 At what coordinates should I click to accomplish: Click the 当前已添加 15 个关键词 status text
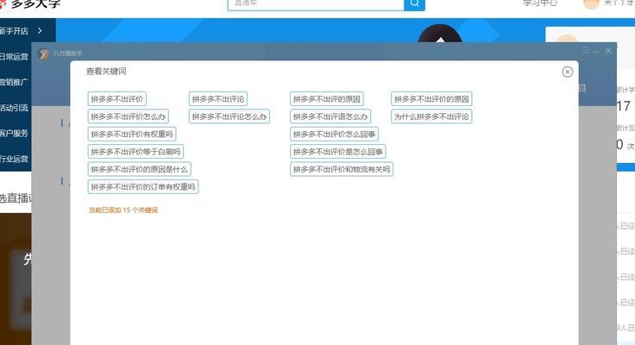coord(123,210)
